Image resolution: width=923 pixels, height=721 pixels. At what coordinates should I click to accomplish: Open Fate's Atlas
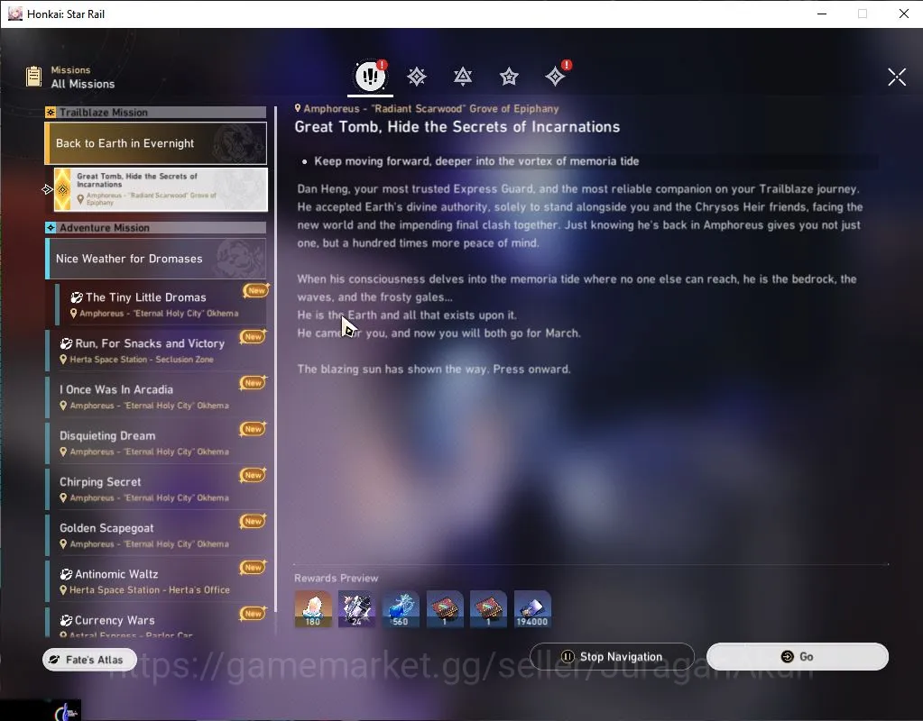[89, 659]
